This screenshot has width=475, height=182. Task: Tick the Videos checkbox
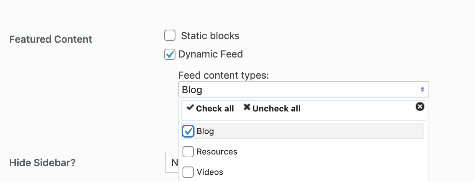pos(188,172)
